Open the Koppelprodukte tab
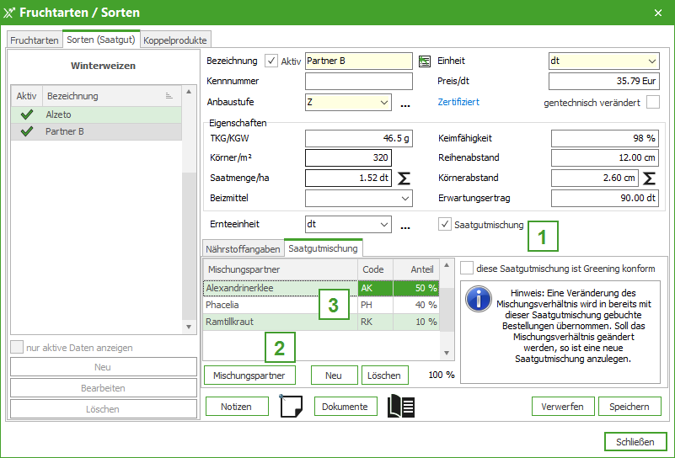The width and height of the screenshot is (675, 458). point(174,40)
